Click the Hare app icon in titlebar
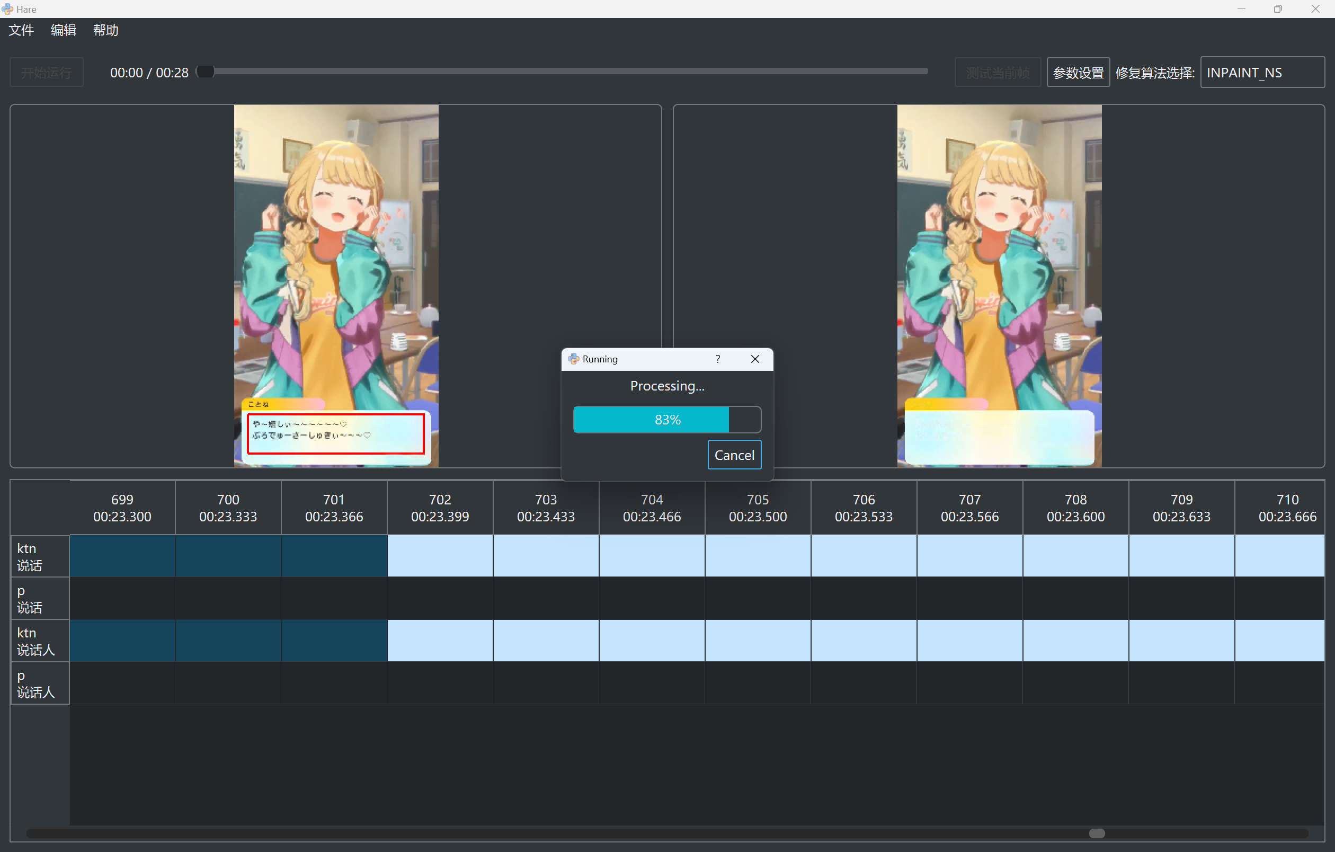The width and height of the screenshot is (1335, 852). click(7, 9)
